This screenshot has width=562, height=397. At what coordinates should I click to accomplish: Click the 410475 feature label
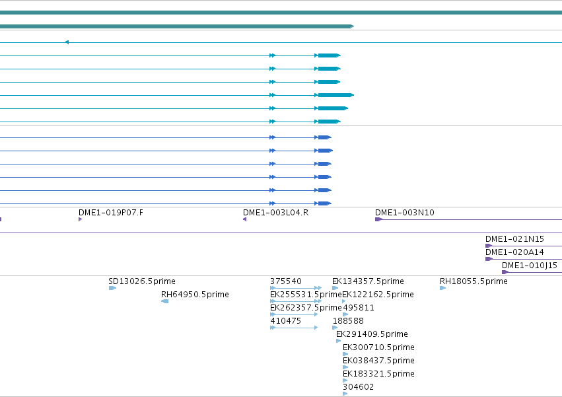[x=286, y=321]
